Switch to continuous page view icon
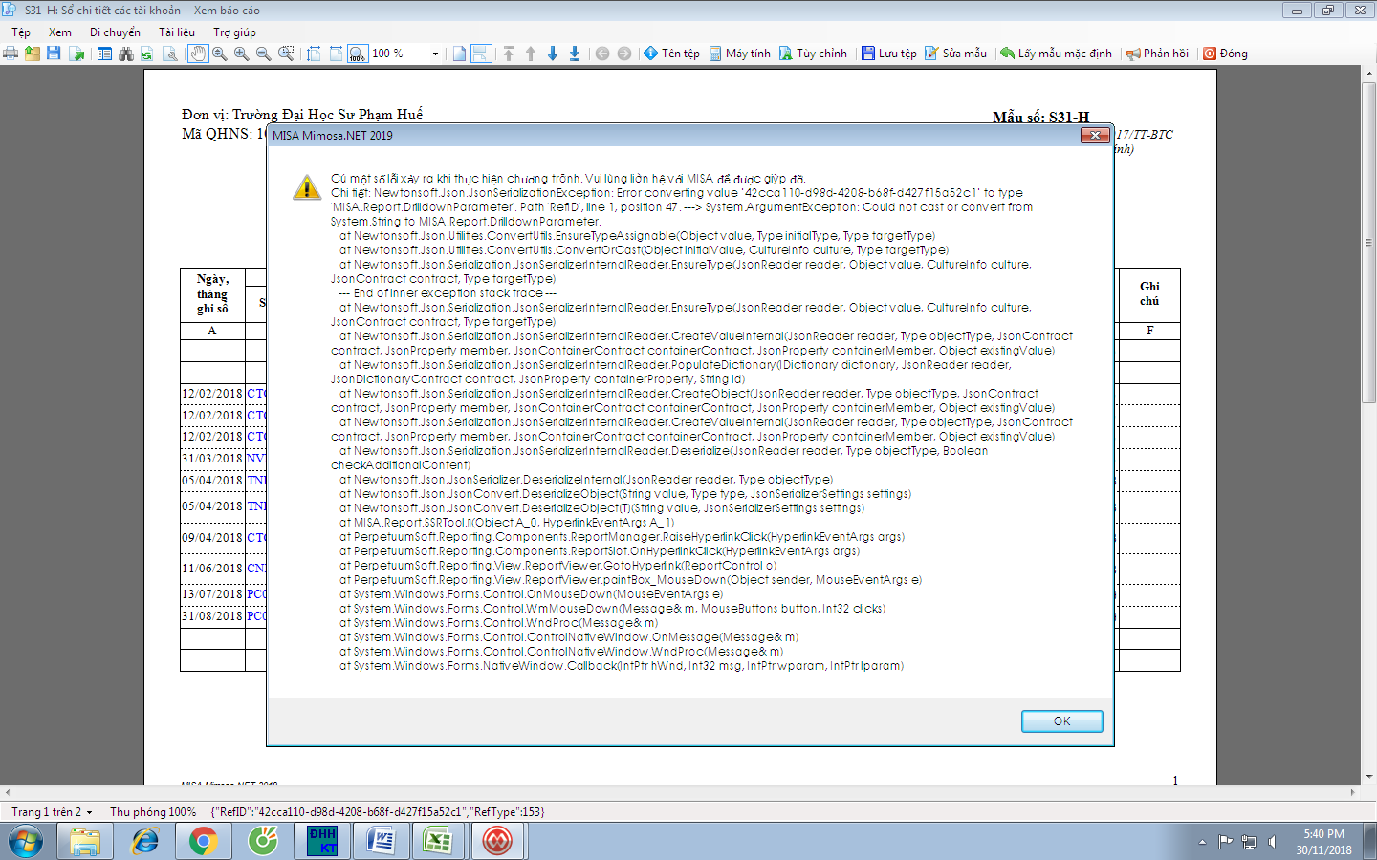The width and height of the screenshot is (1377, 860). click(481, 54)
